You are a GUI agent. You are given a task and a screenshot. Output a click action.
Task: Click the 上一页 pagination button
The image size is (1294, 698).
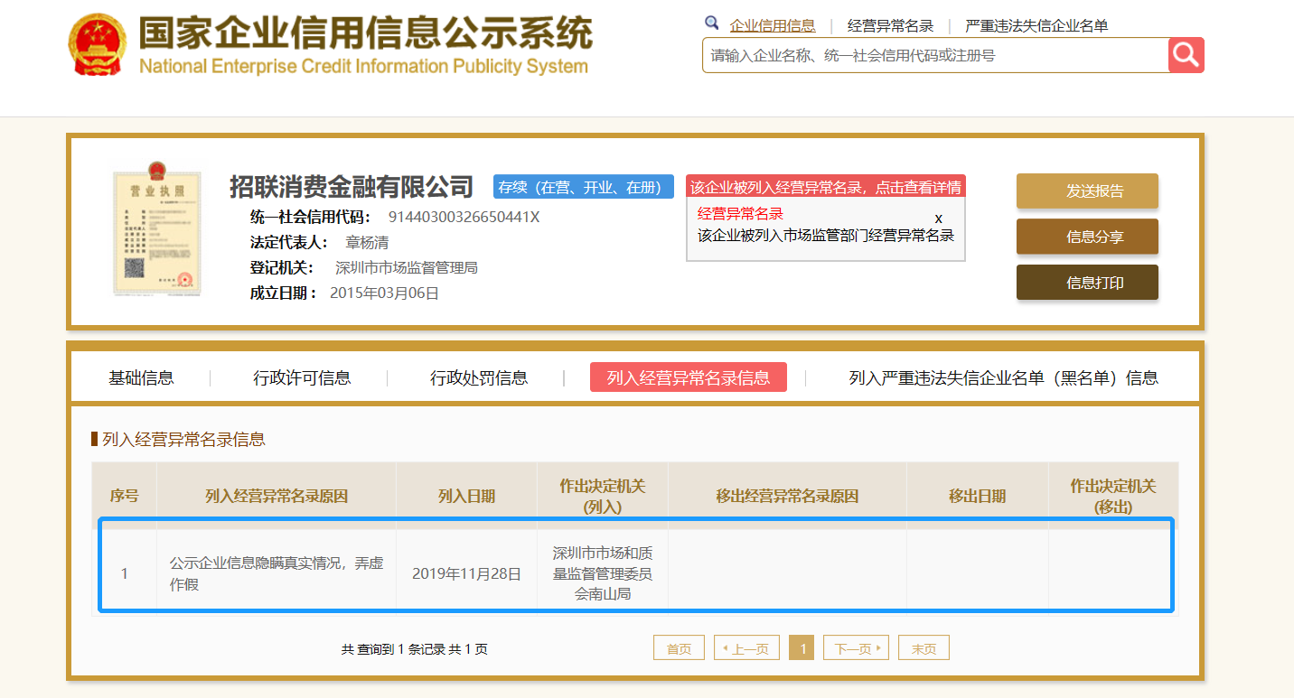pos(746,648)
